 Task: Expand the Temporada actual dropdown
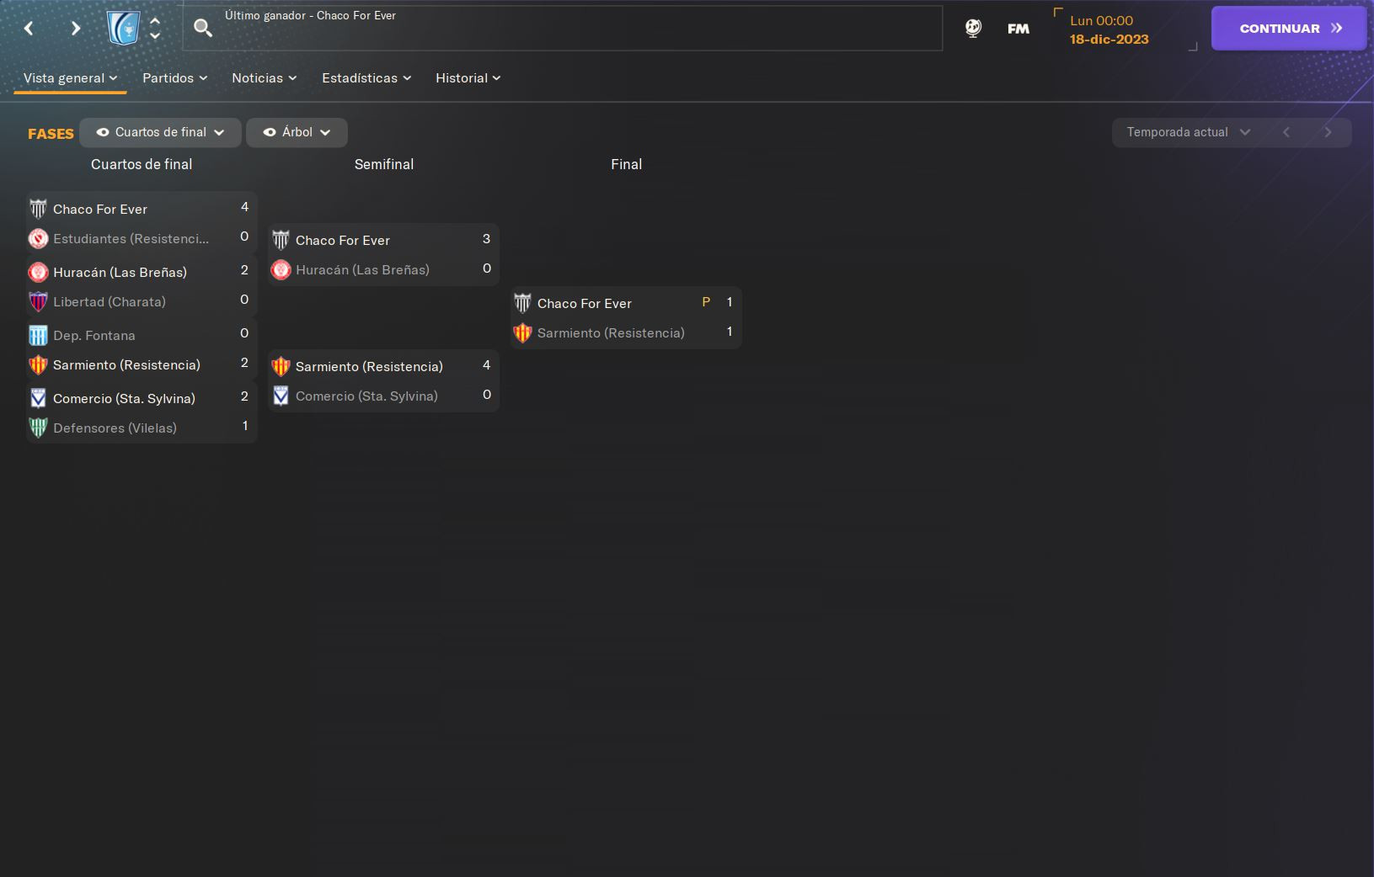[x=1189, y=132]
